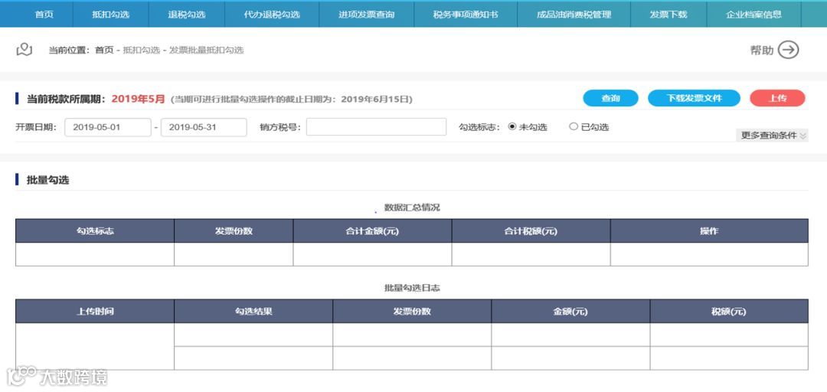Select the 已勾选 radio button
Screen dimensions: 827x392
574,126
